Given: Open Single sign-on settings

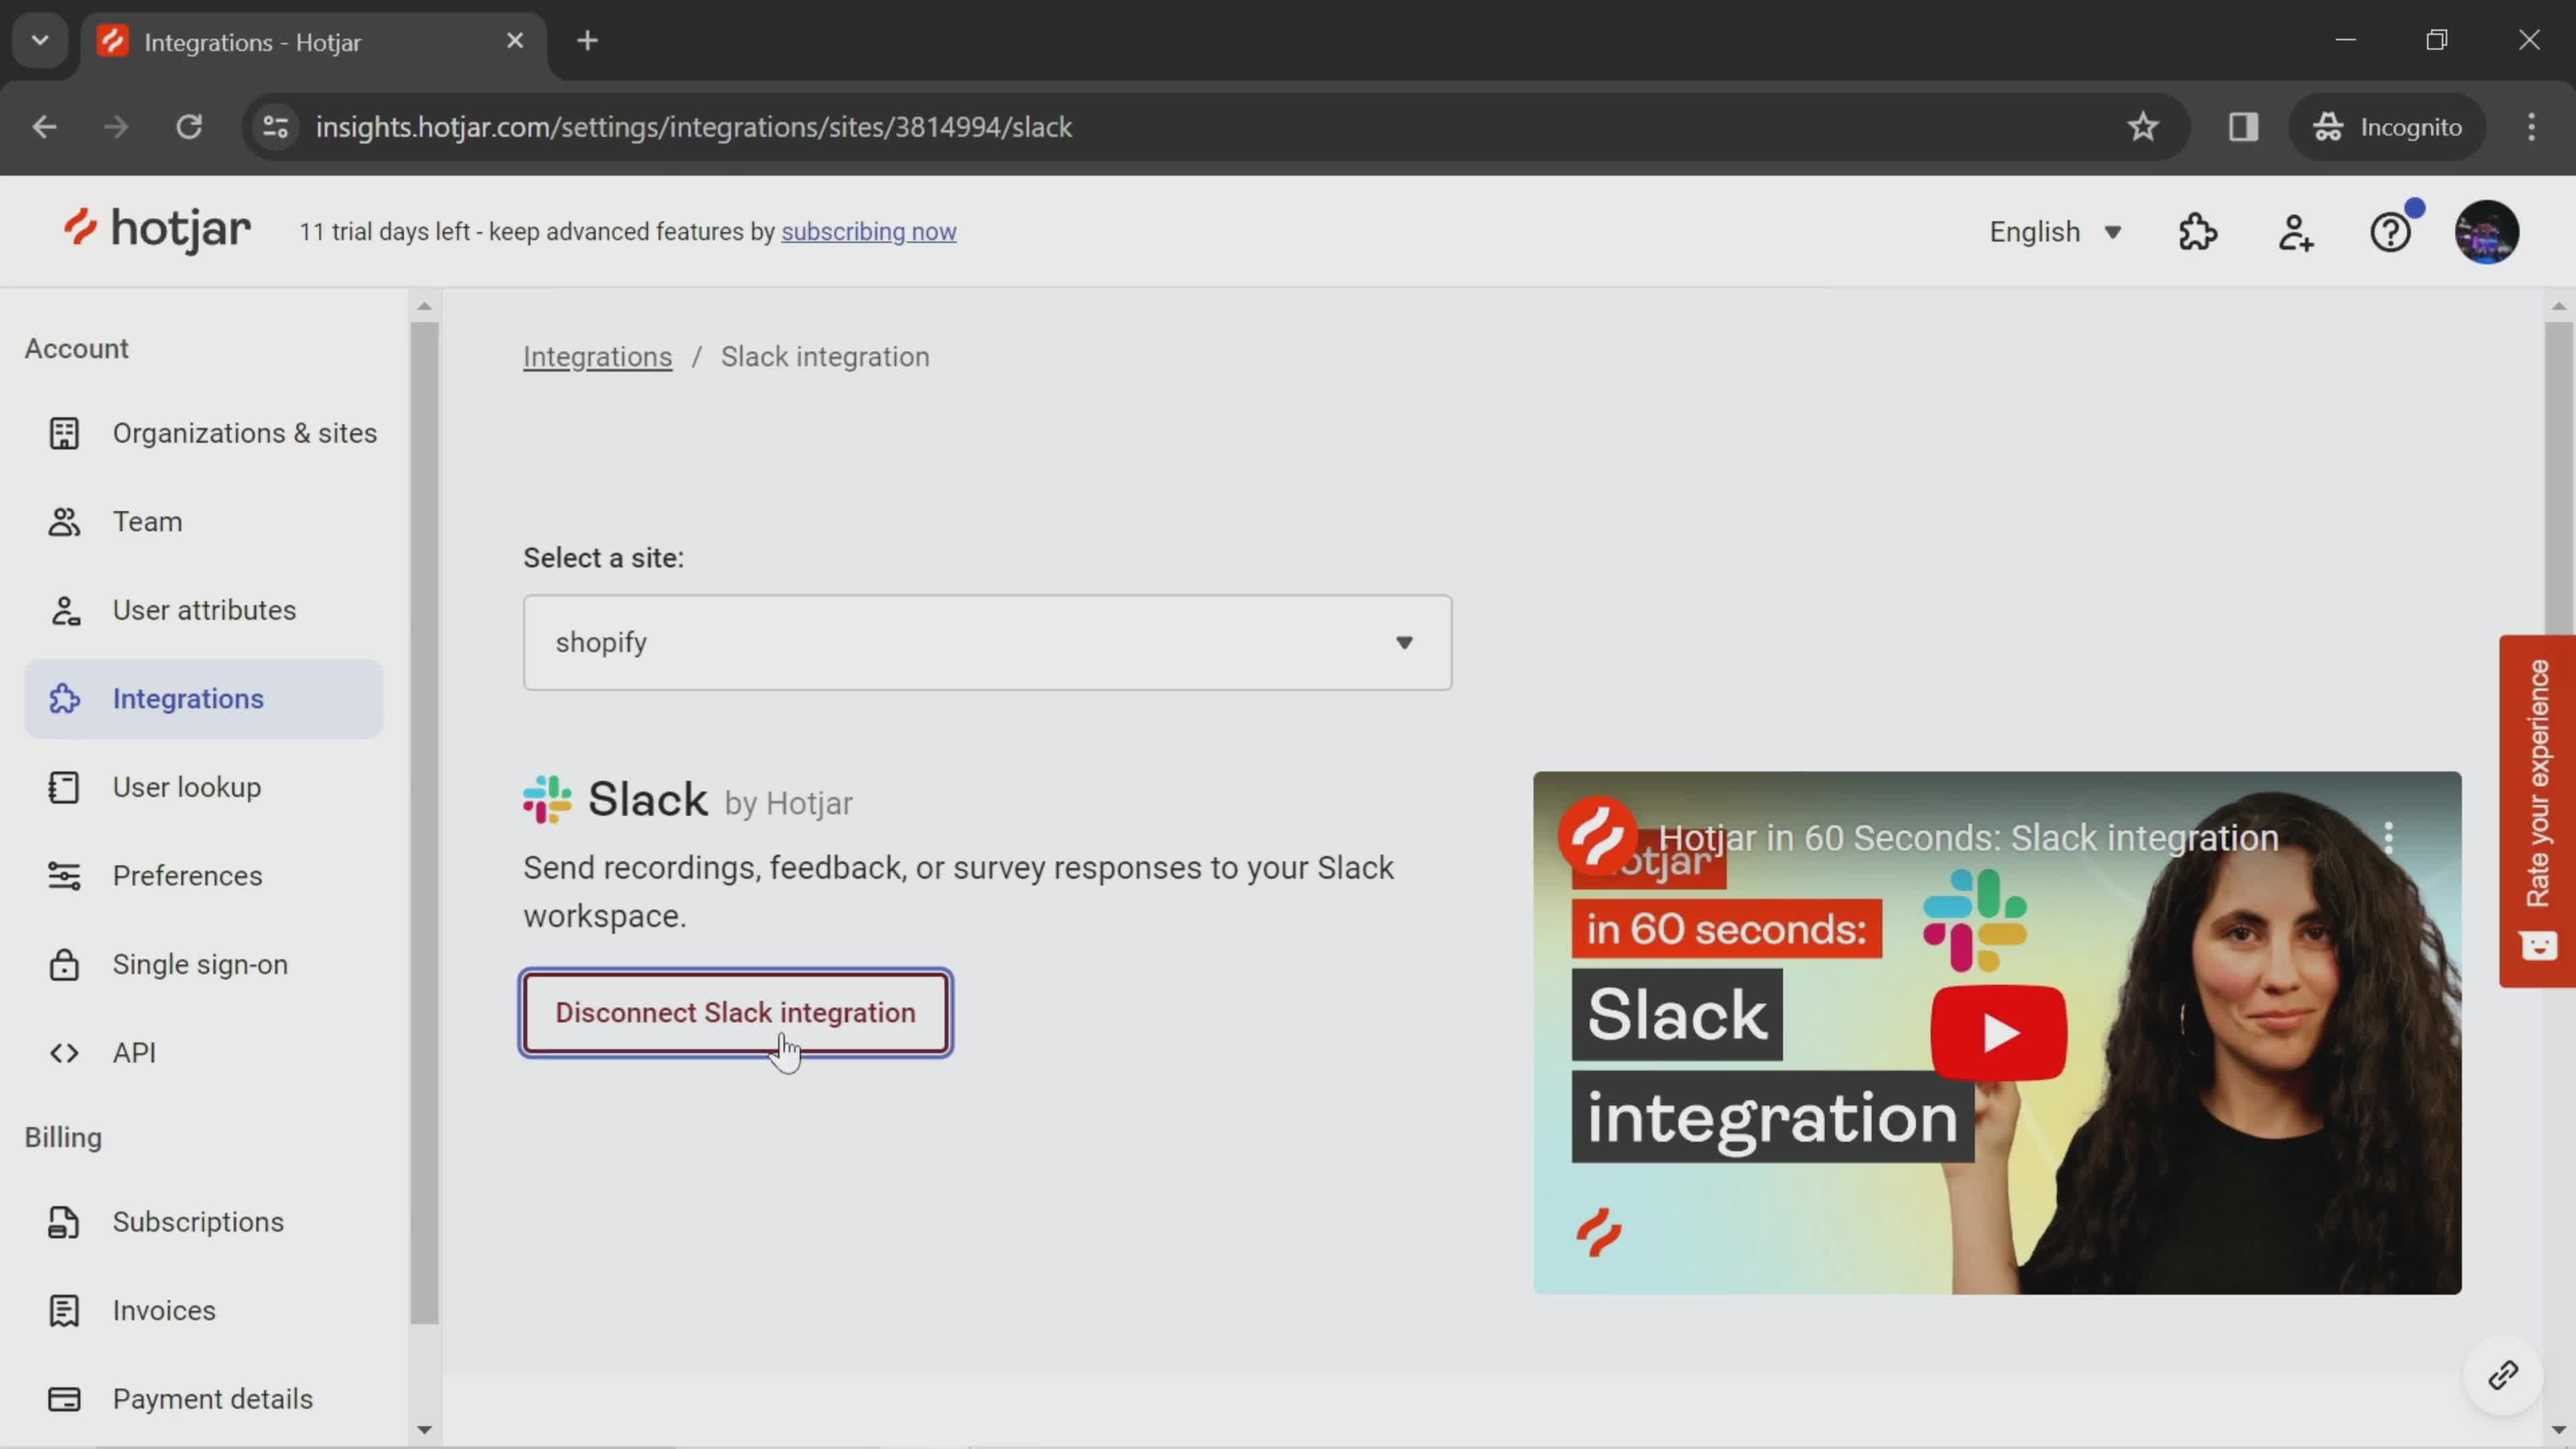Looking at the screenshot, I should 204,965.
